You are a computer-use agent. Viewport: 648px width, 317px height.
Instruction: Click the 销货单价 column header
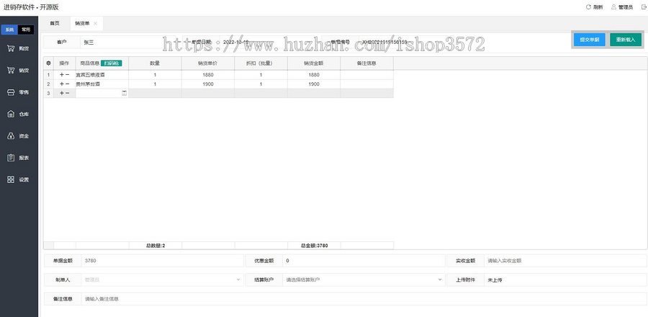click(x=208, y=63)
